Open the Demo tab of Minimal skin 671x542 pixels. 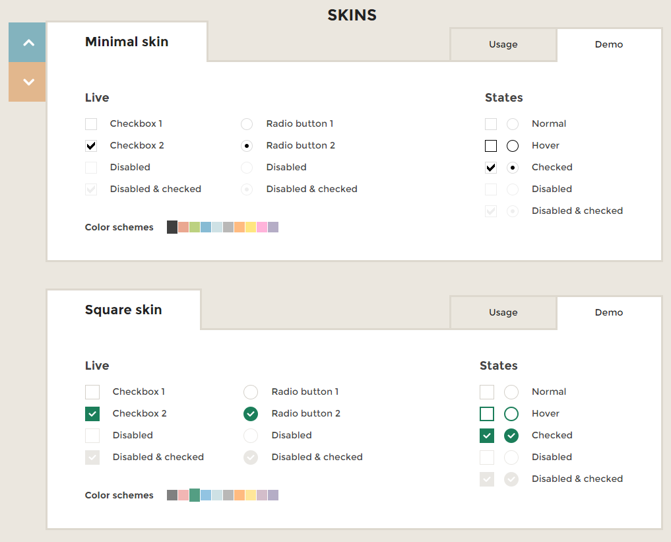coord(608,44)
